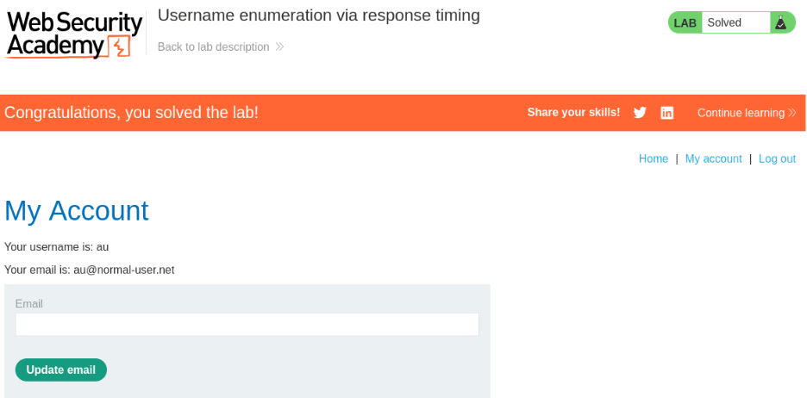
Task: Click the lab title about username enumeration
Action: click(319, 16)
